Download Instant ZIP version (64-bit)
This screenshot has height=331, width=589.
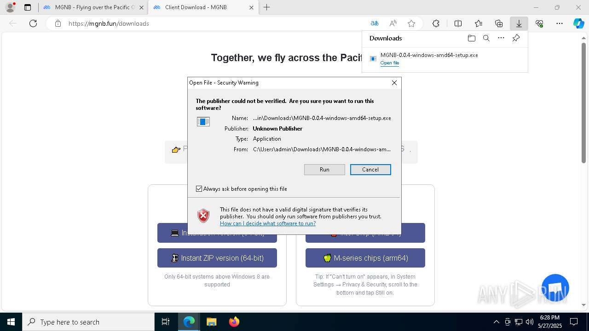tap(217, 258)
